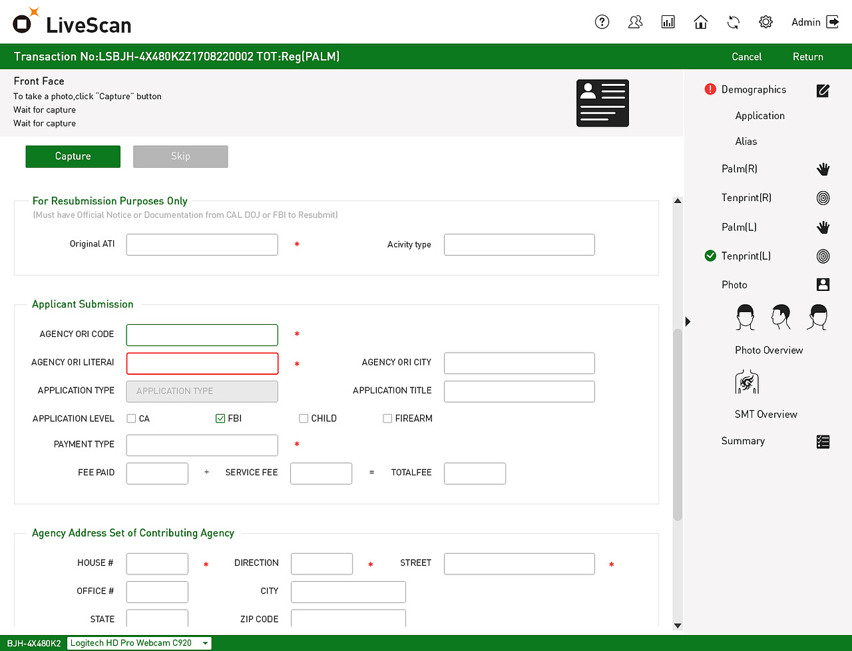Click the SMT Overview hand graphic
This screenshot has height=651, width=852.
point(747,381)
